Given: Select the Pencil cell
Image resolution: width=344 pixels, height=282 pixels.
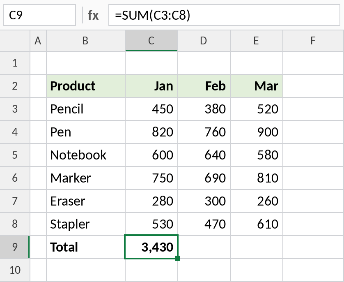Looking at the screenshot, I should pos(86,109).
